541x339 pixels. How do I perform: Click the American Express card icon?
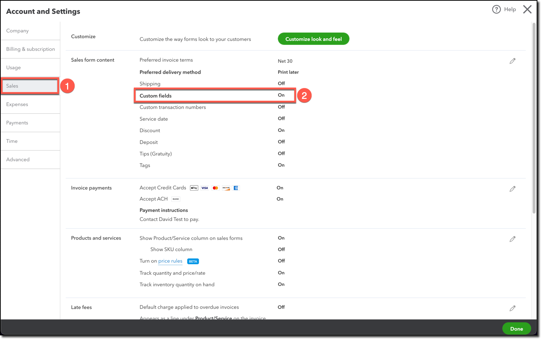coord(236,188)
